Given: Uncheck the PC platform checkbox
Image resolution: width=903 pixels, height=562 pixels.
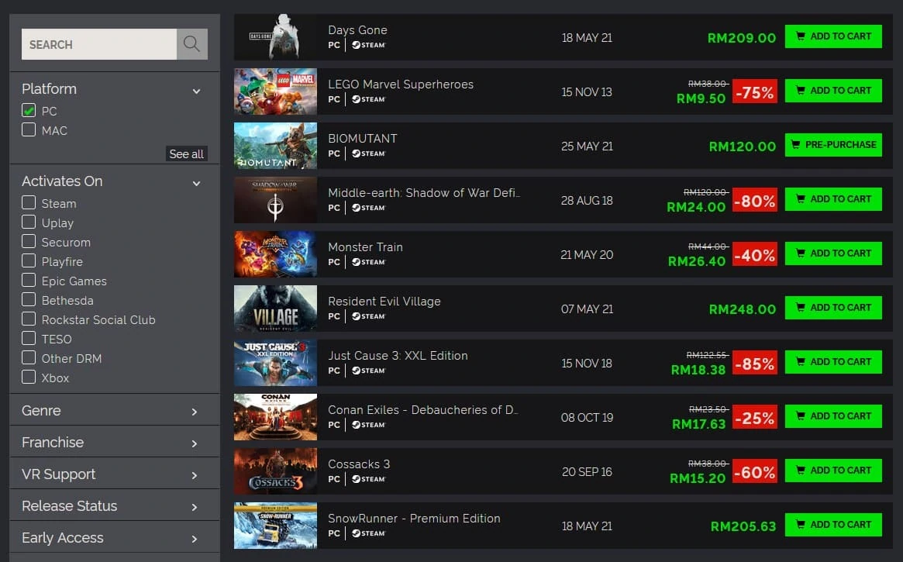Looking at the screenshot, I should point(28,110).
